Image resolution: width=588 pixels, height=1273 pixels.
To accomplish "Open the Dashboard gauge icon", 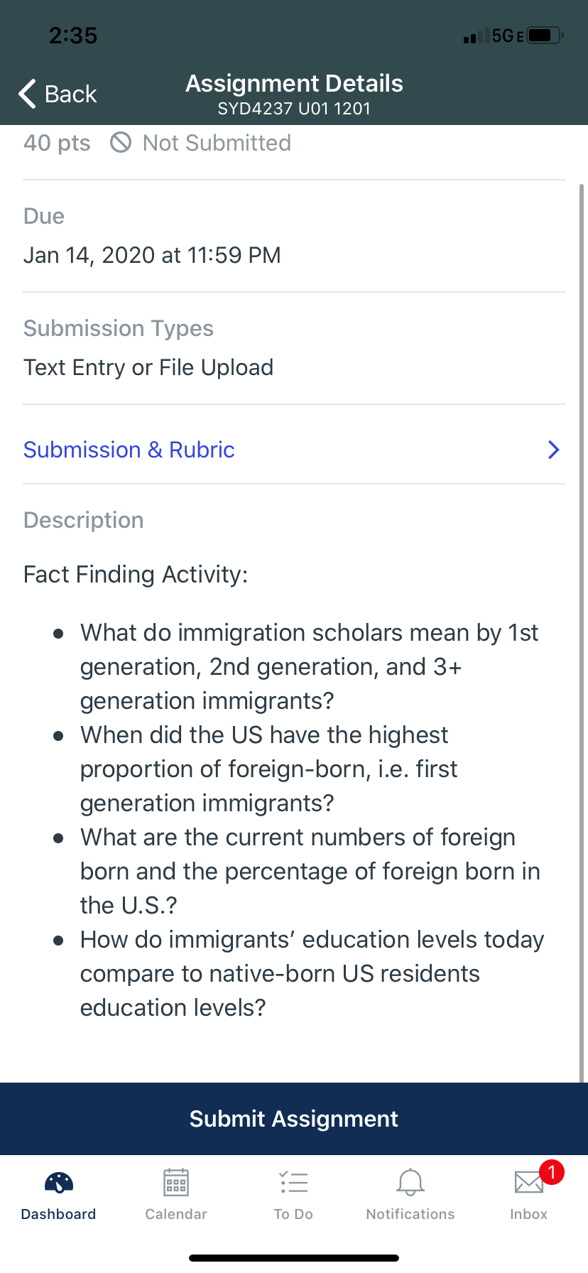I will [x=59, y=1183].
